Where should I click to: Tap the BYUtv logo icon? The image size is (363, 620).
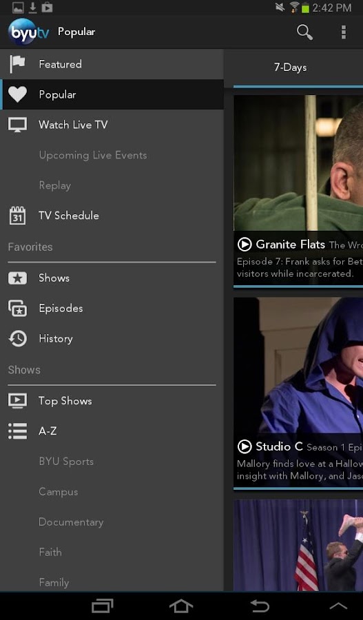coord(28,32)
